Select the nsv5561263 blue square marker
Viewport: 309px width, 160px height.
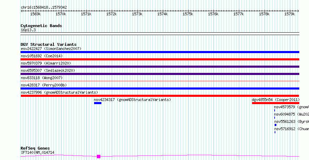(x=276, y=125)
